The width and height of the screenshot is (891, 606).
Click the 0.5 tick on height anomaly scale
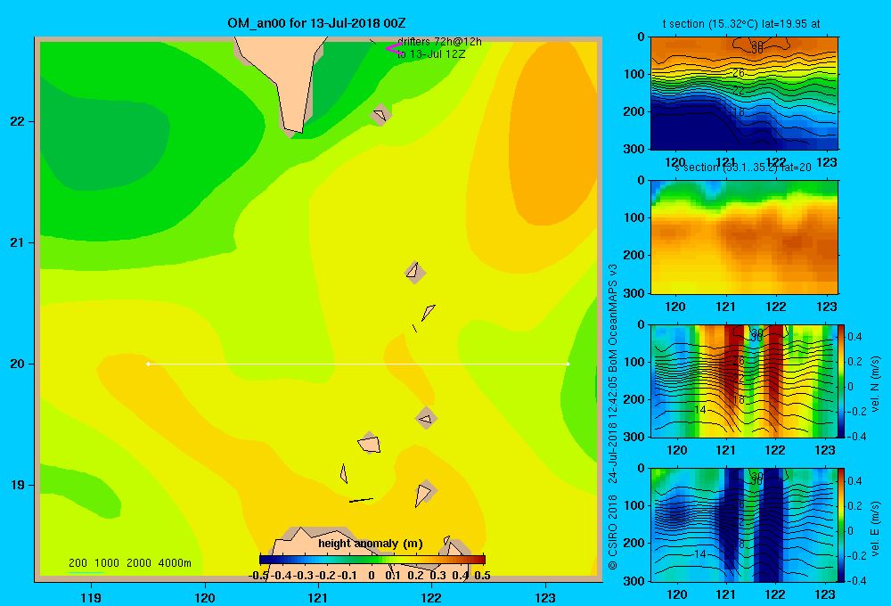click(482, 576)
